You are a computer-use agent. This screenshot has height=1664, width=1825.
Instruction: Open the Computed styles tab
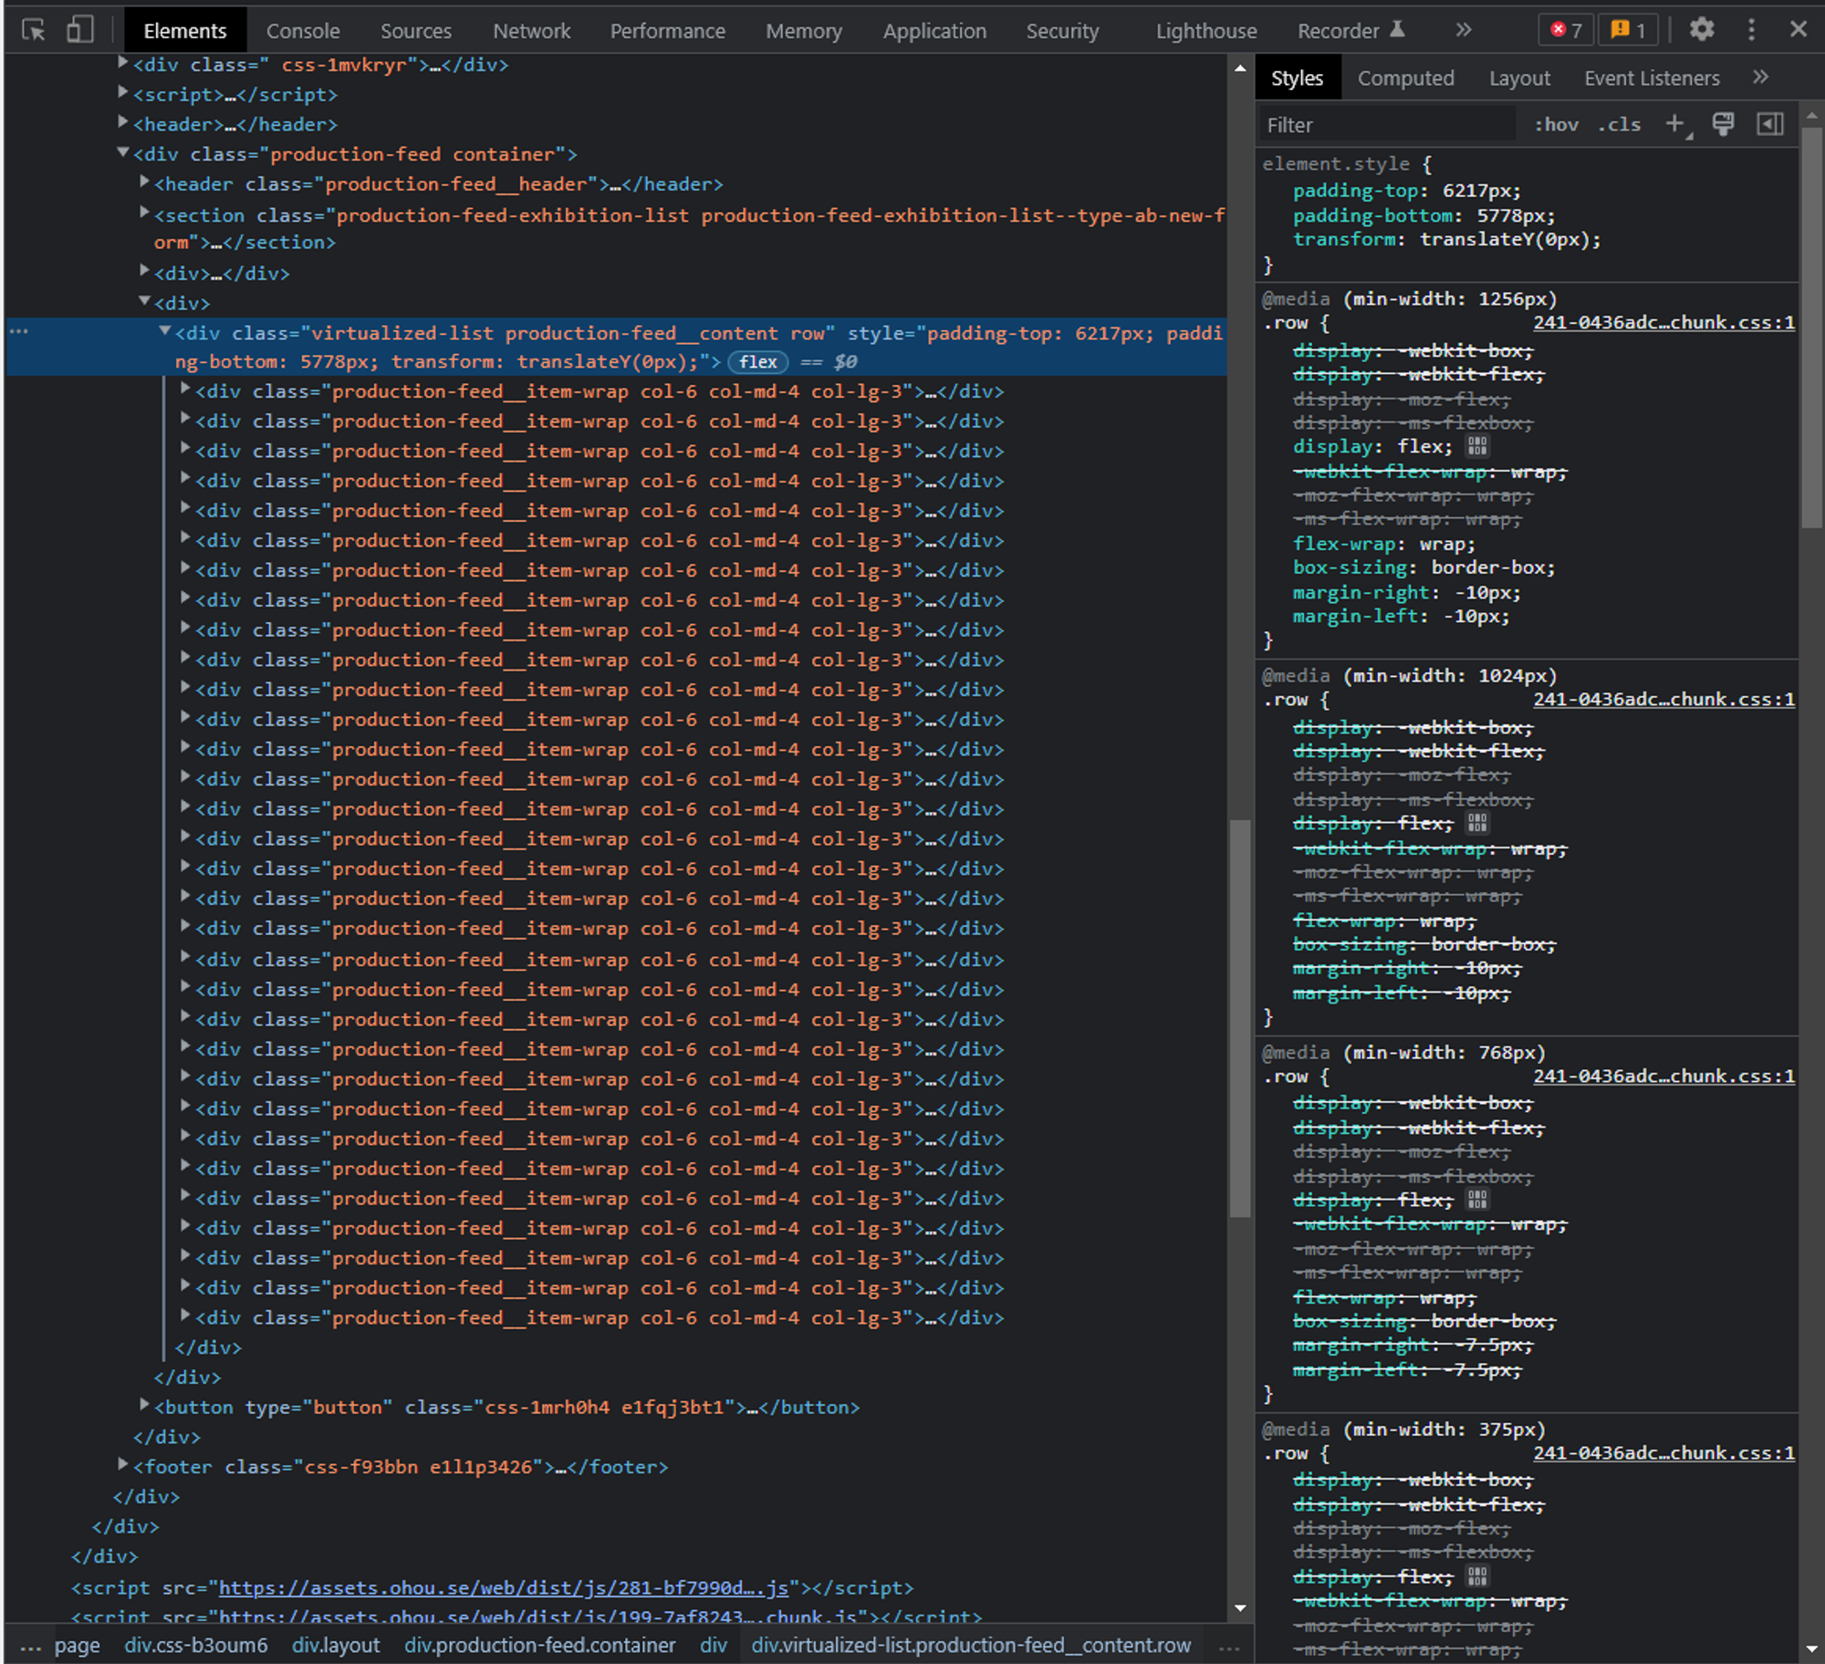pyautogui.click(x=1405, y=78)
